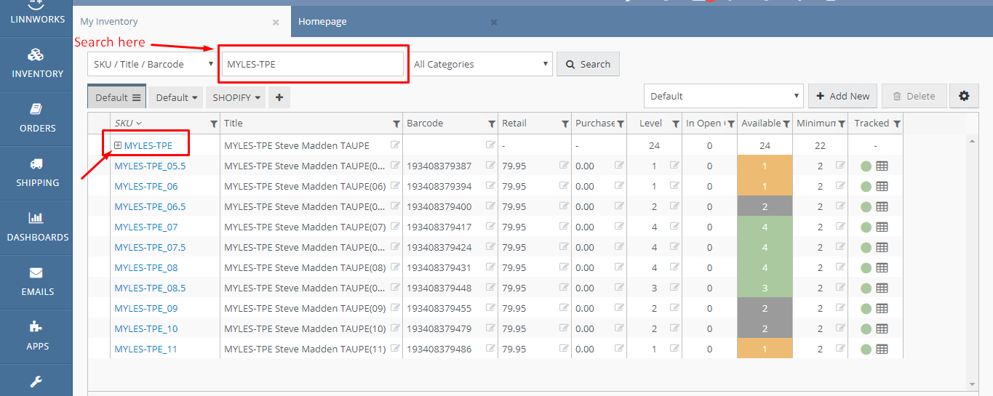Click grey available cell for MYLES-TPE_06.5
Image resolution: width=993 pixels, height=396 pixels.
pyautogui.click(x=765, y=206)
